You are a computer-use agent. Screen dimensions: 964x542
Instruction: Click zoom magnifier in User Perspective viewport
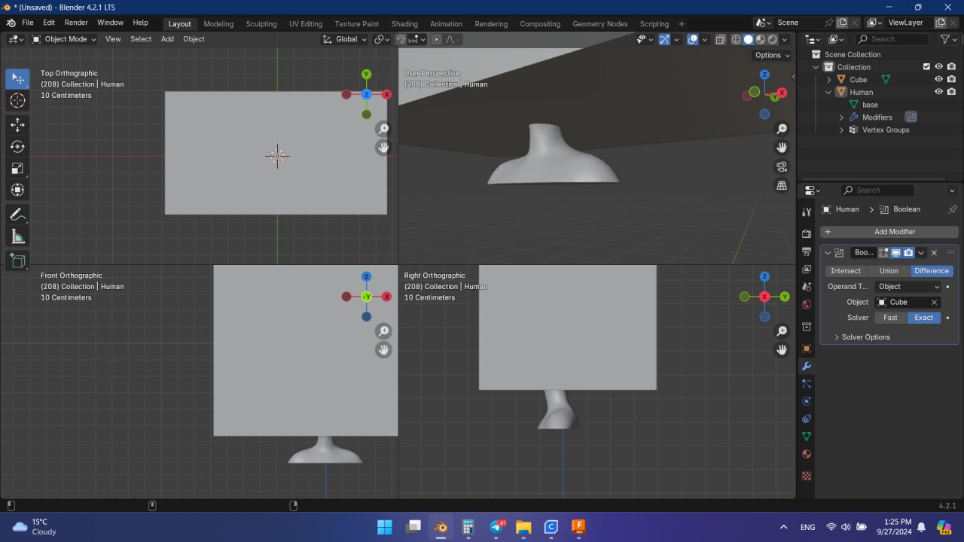pyautogui.click(x=782, y=129)
